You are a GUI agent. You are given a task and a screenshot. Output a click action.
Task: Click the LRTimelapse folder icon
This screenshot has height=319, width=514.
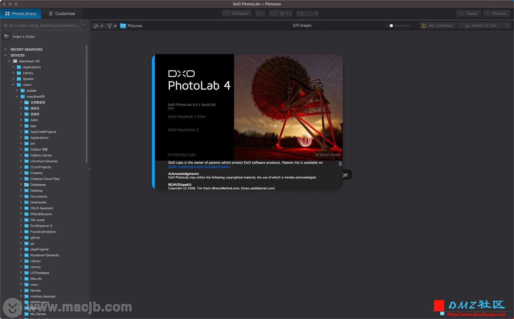26,273
